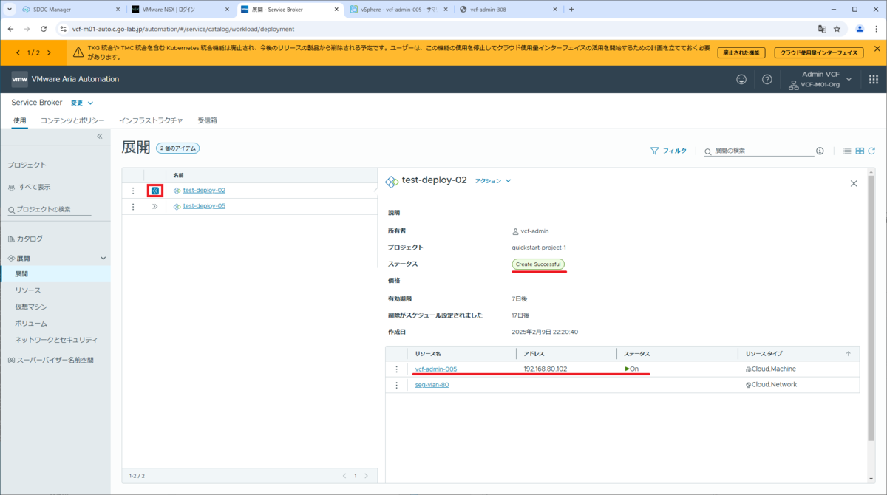Collapse the left sidebar double-arrow
887x495 pixels.
pyautogui.click(x=100, y=136)
